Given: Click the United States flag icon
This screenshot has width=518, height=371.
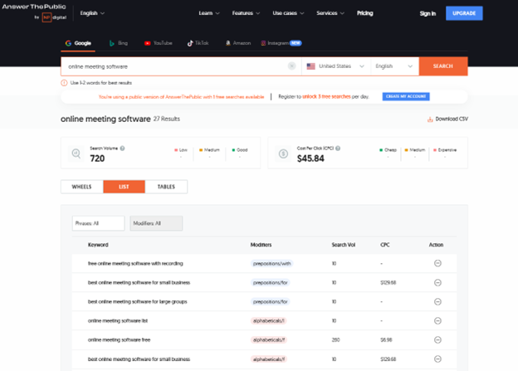Looking at the screenshot, I should [310, 66].
